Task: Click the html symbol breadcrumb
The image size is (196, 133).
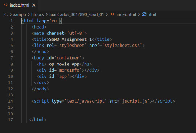Action: pos(152,14)
